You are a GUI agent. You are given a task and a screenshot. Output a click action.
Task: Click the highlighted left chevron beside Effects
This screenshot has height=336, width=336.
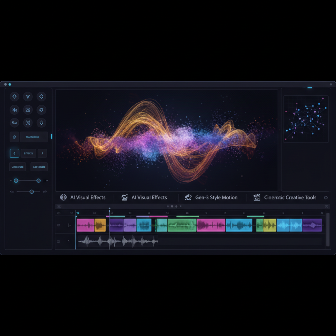pos(14,153)
